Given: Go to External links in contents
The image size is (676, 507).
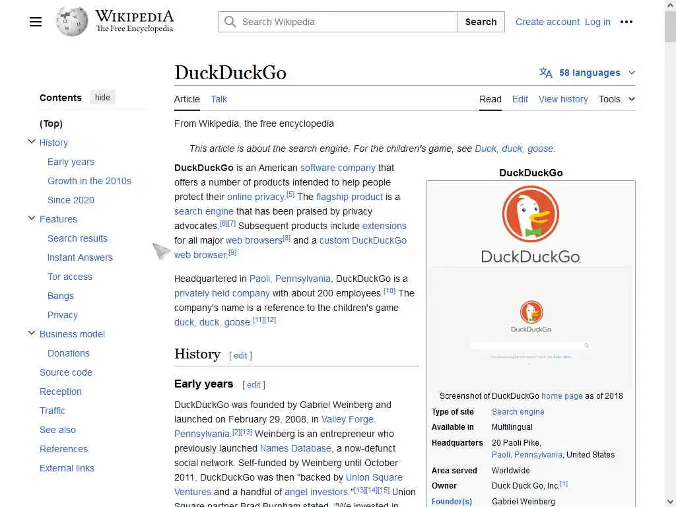Looking at the screenshot, I should (67, 468).
